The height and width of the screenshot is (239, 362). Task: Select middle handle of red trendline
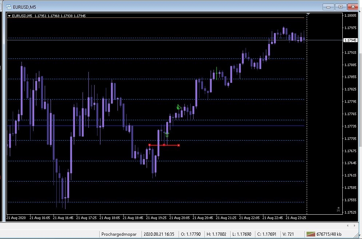tap(164, 145)
